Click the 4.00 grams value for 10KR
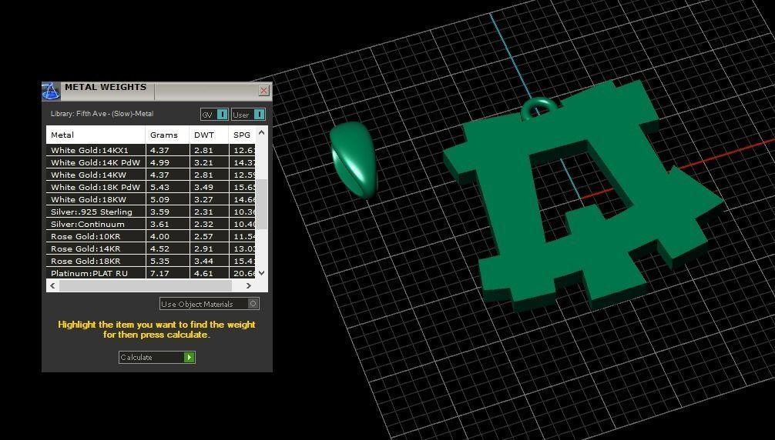Image resolution: width=775 pixels, height=440 pixels. point(159,236)
